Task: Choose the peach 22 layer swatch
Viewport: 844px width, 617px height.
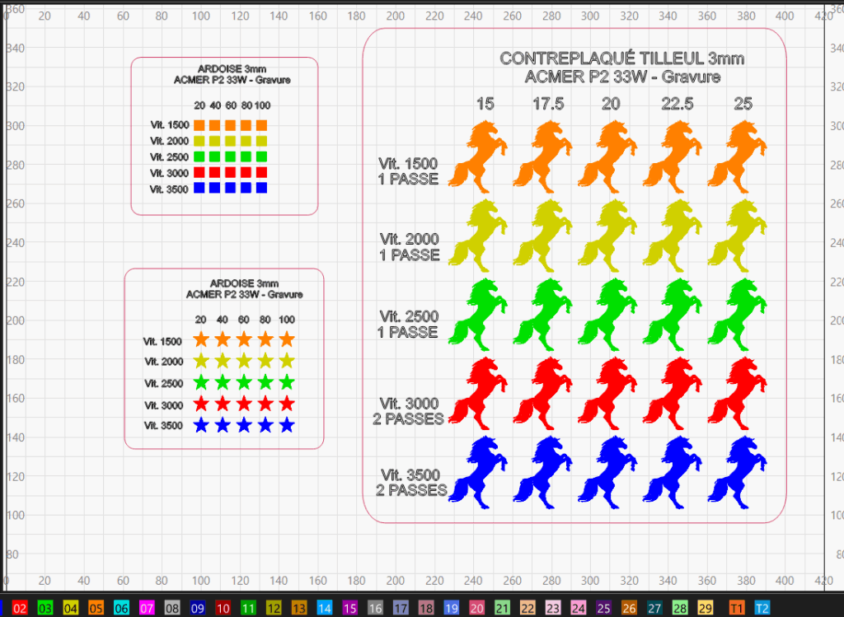Action: [527, 609]
